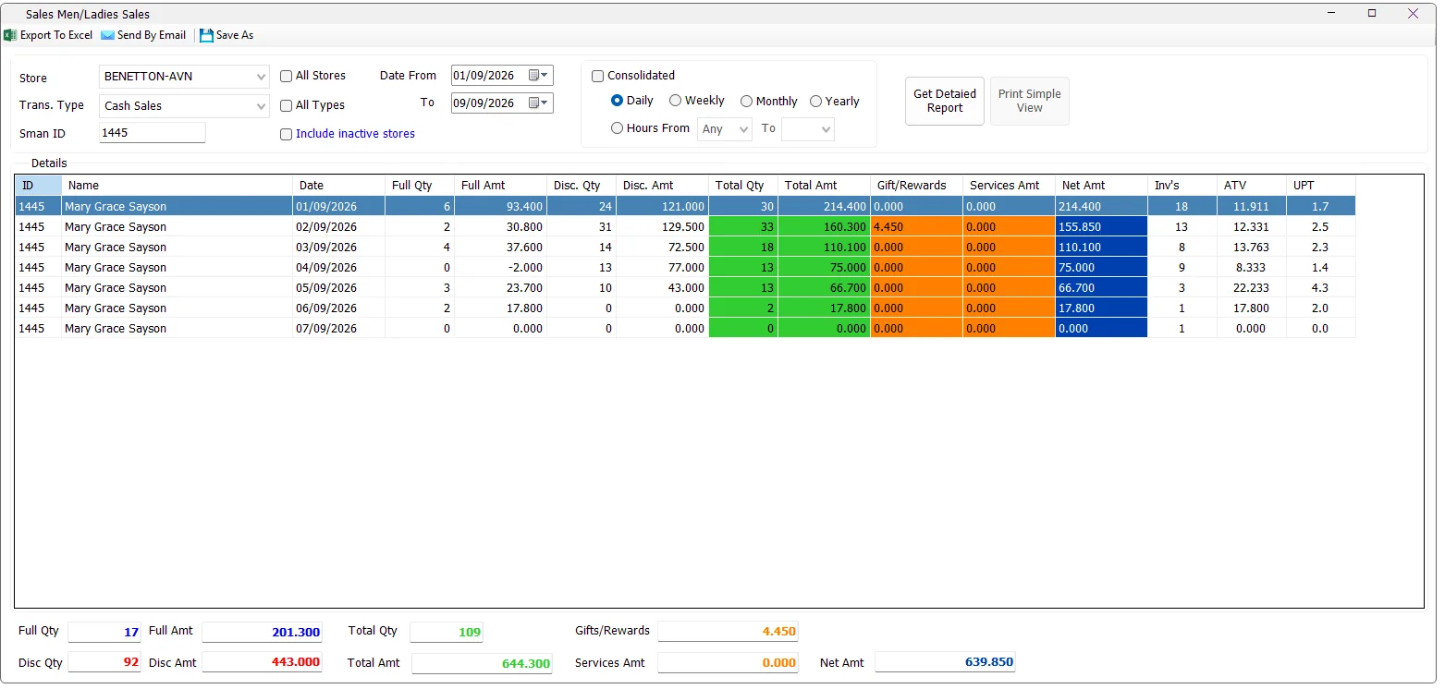Select the Weekly radio button
The height and width of the screenshot is (689, 1445).
click(x=676, y=101)
